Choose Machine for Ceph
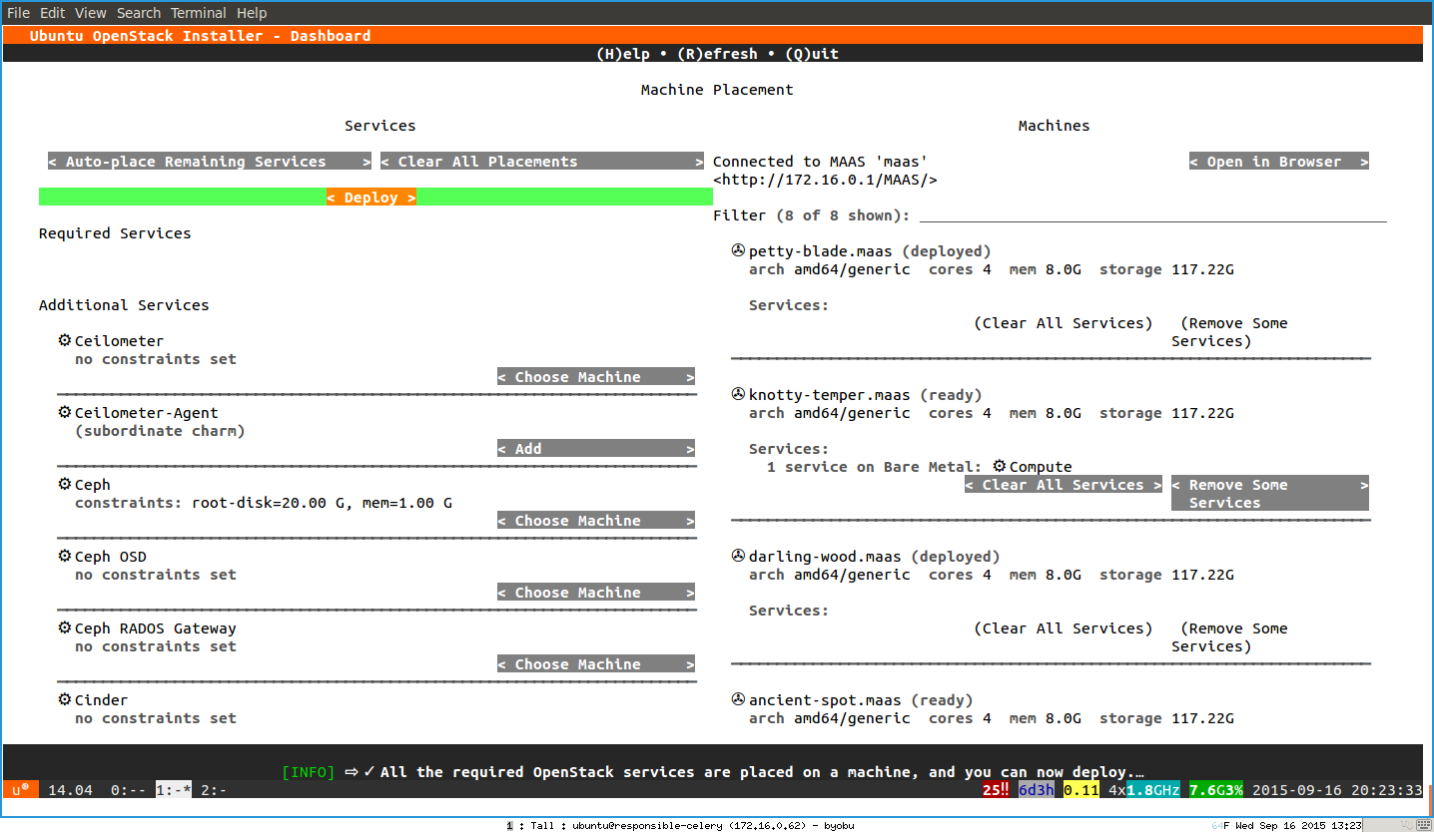1434x832 pixels. point(596,521)
